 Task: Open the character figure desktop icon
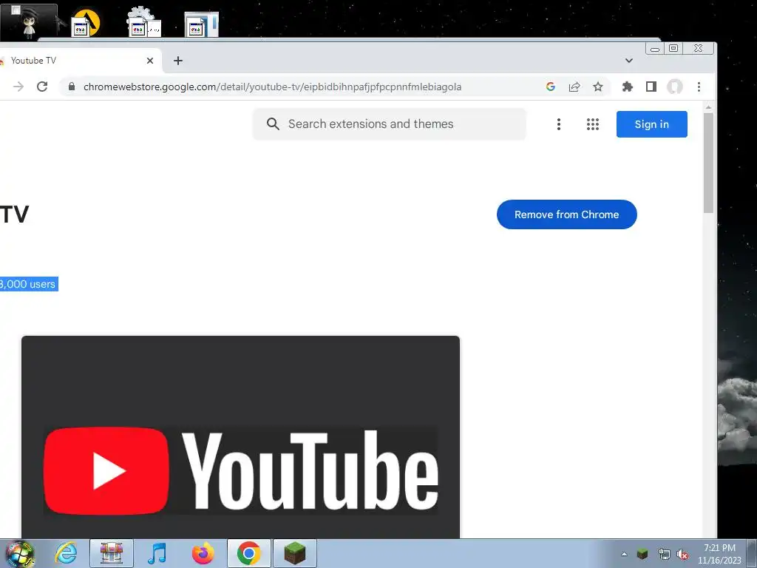click(x=29, y=21)
